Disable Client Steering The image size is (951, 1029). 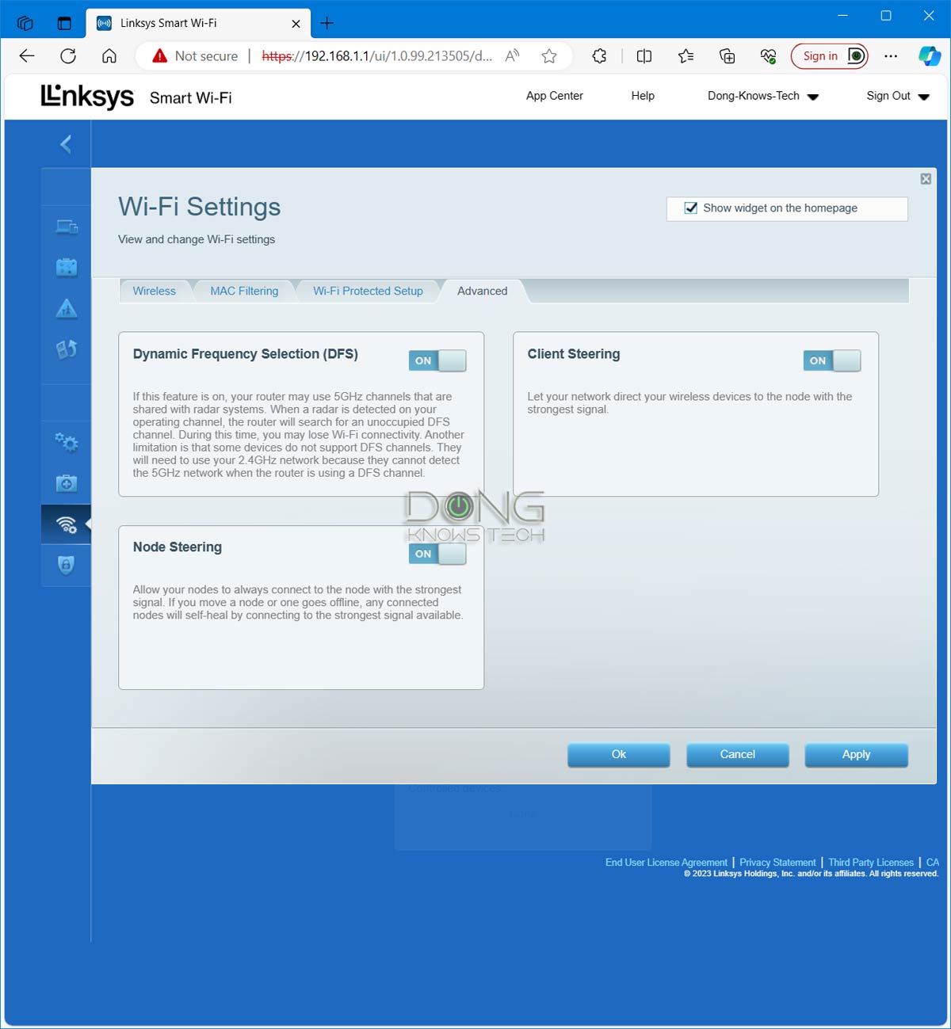click(832, 360)
